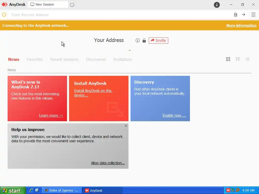
Task: Click the padlock unattended access icon
Action: tap(144, 40)
